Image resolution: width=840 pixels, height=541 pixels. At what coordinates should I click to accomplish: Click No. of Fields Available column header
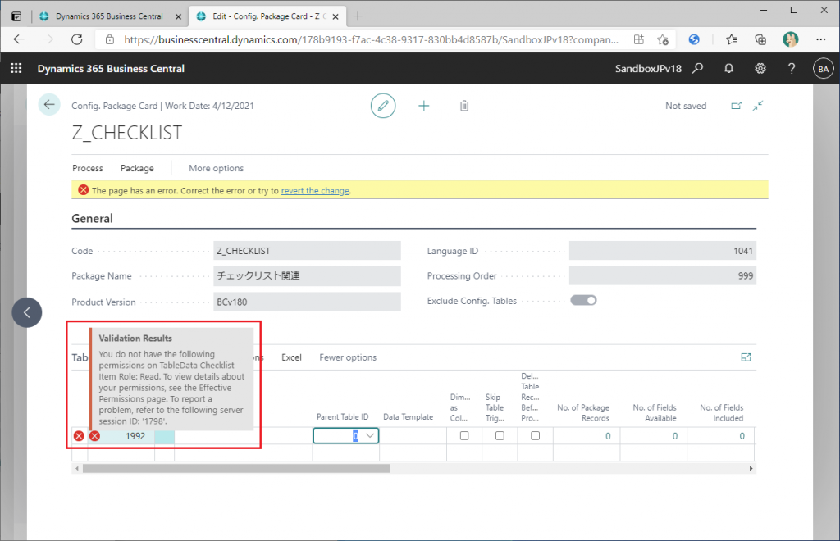tap(654, 412)
